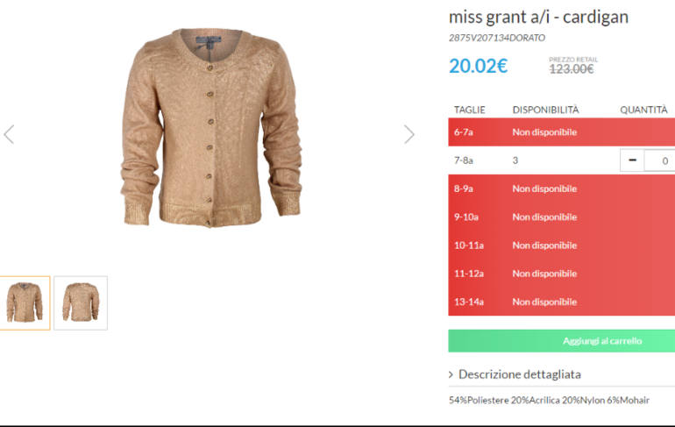
Task: Click the miss grant a/i - cardigan title
Action: 538,18
